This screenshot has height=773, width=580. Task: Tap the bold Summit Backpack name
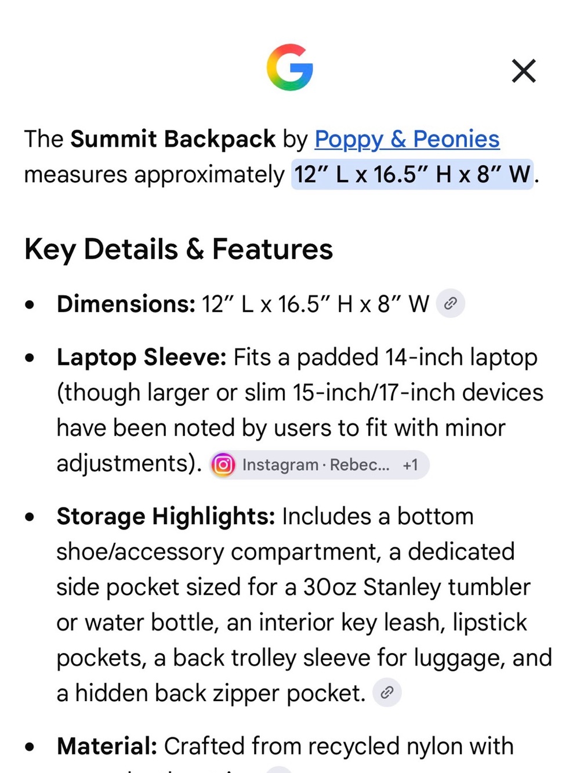pyautogui.click(x=173, y=139)
